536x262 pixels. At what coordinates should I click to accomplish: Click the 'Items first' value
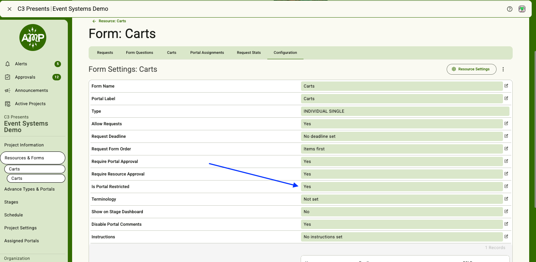tap(402, 149)
